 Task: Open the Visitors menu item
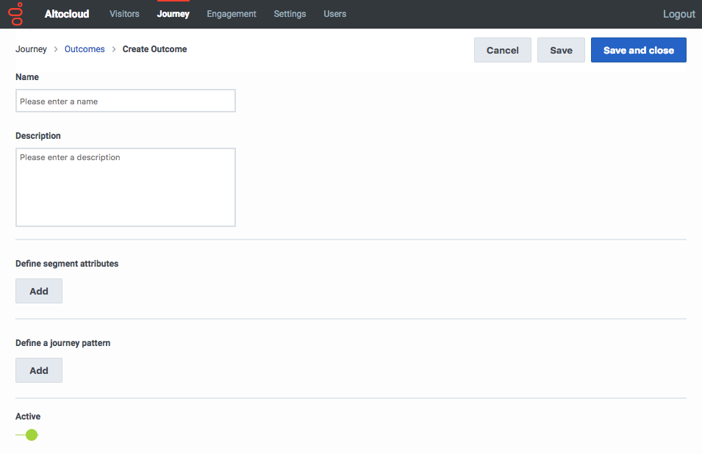[x=124, y=14]
